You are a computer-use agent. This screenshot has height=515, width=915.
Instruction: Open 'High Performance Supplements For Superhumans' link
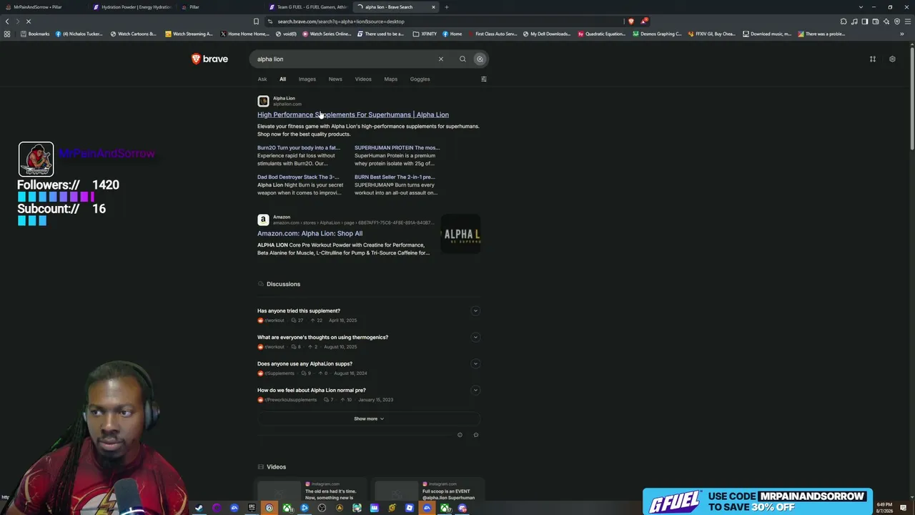353,114
